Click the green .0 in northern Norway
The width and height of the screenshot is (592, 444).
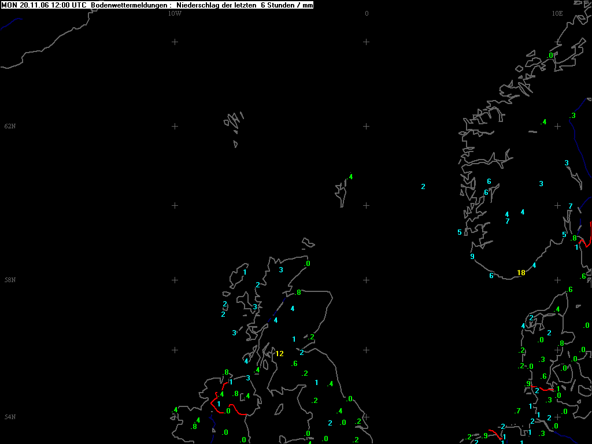(550, 55)
